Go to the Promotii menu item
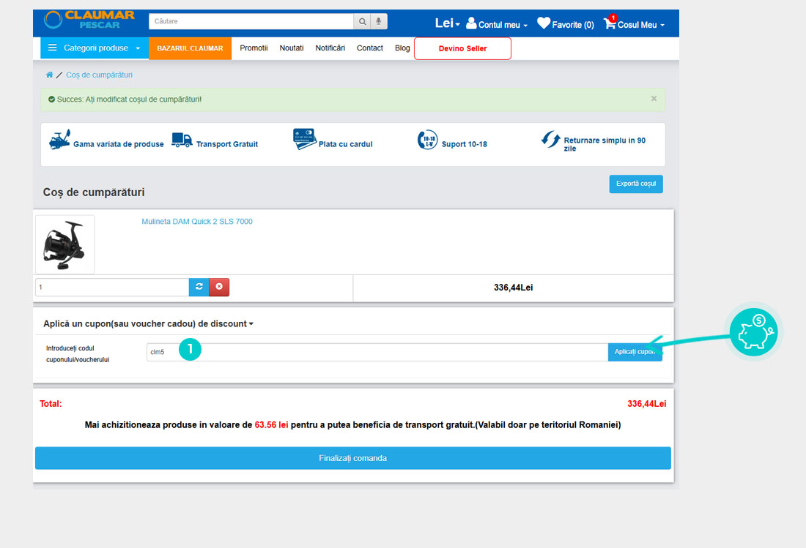Screen dimensions: 806x548 (254, 48)
